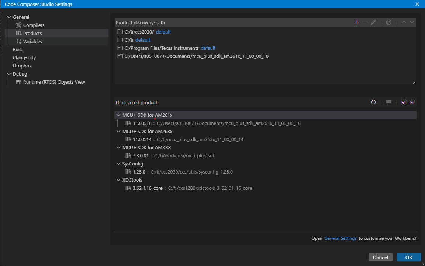
Task: Click the disable path circle-slash icon
Action: pyautogui.click(x=388, y=22)
